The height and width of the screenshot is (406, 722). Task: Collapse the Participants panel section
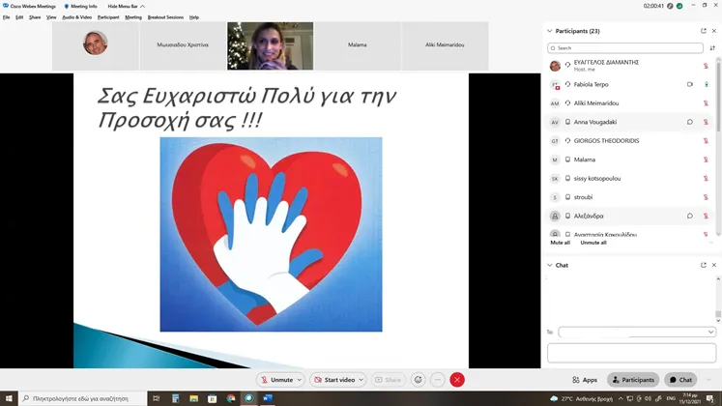point(550,31)
